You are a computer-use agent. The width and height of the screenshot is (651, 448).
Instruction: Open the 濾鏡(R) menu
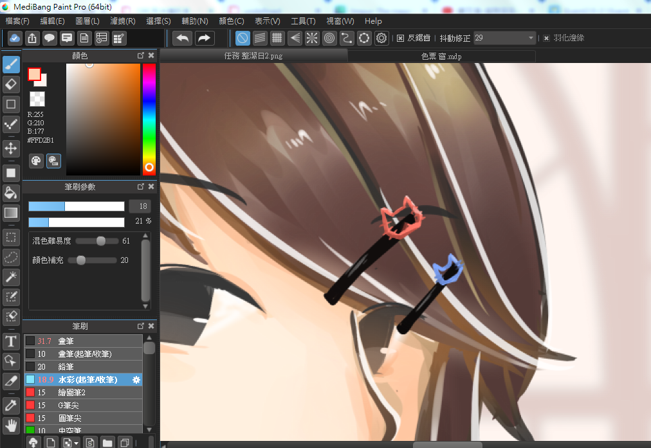tap(123, 21)
